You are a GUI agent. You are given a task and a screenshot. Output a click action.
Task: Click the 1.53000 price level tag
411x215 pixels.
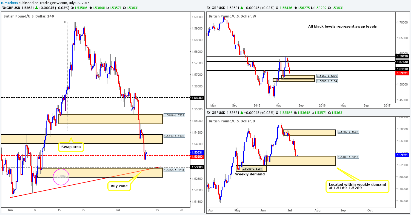pos(198,167)
